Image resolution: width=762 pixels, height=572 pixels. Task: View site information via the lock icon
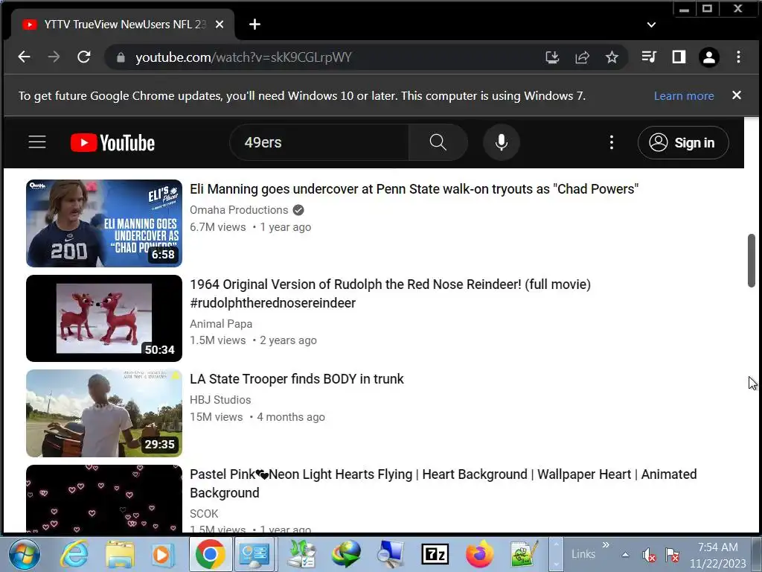(x=121, y=57)
